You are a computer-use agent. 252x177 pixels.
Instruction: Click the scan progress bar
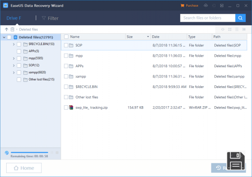(x=30, y=152)
